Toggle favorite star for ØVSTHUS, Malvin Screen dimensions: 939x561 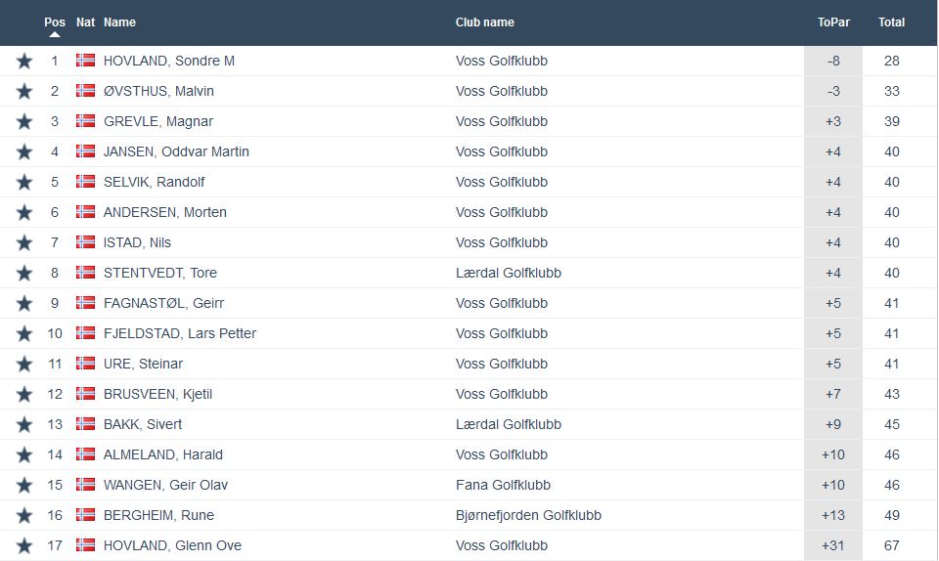(24, 92)
